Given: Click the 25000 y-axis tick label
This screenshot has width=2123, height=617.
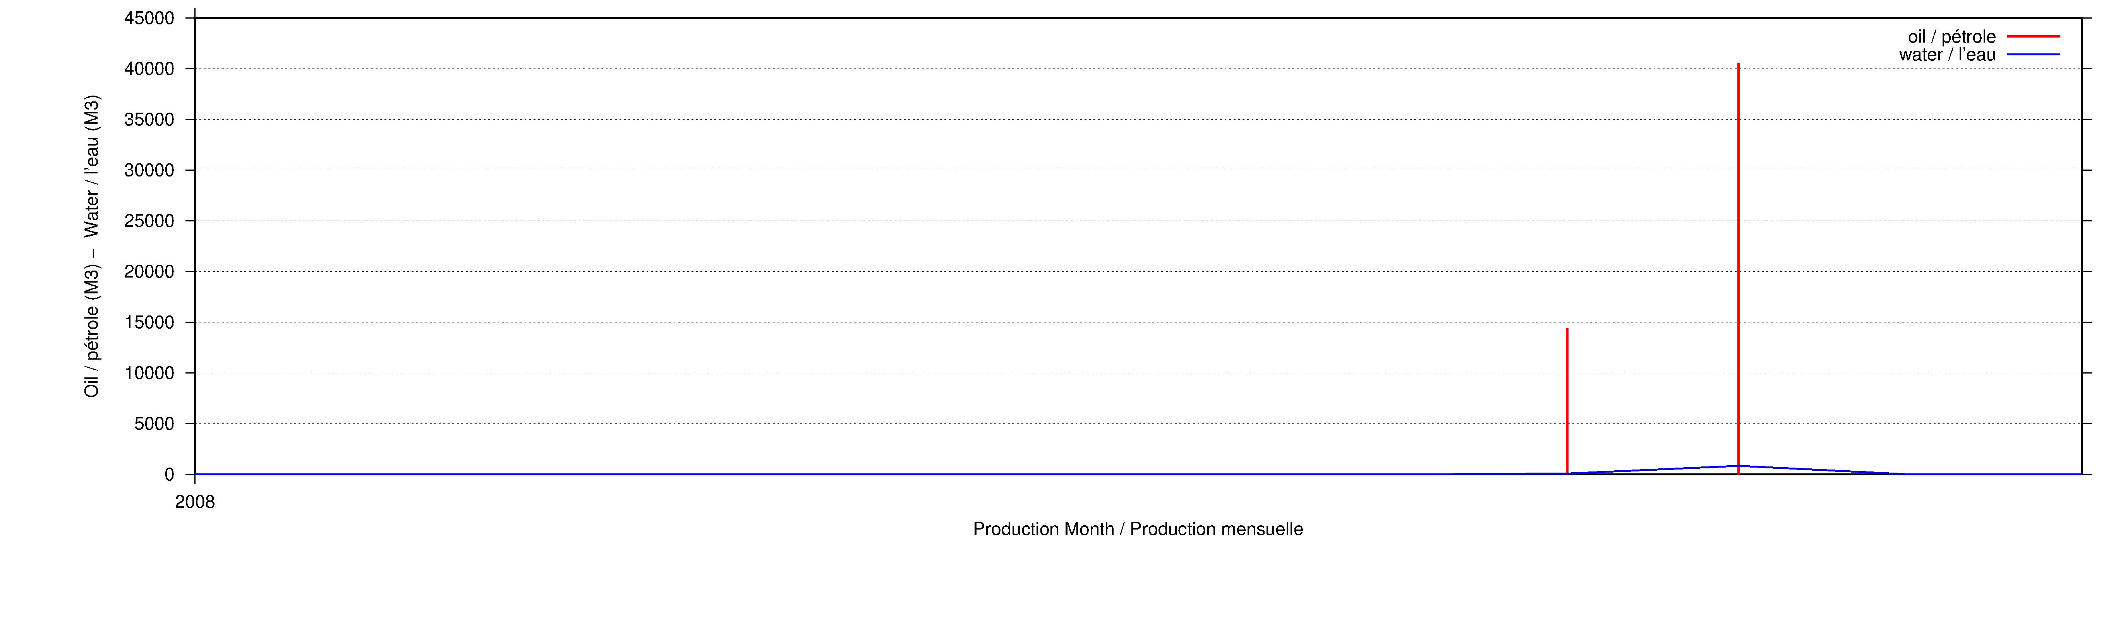Looking at the screenshot, I should tap(149, 221).
